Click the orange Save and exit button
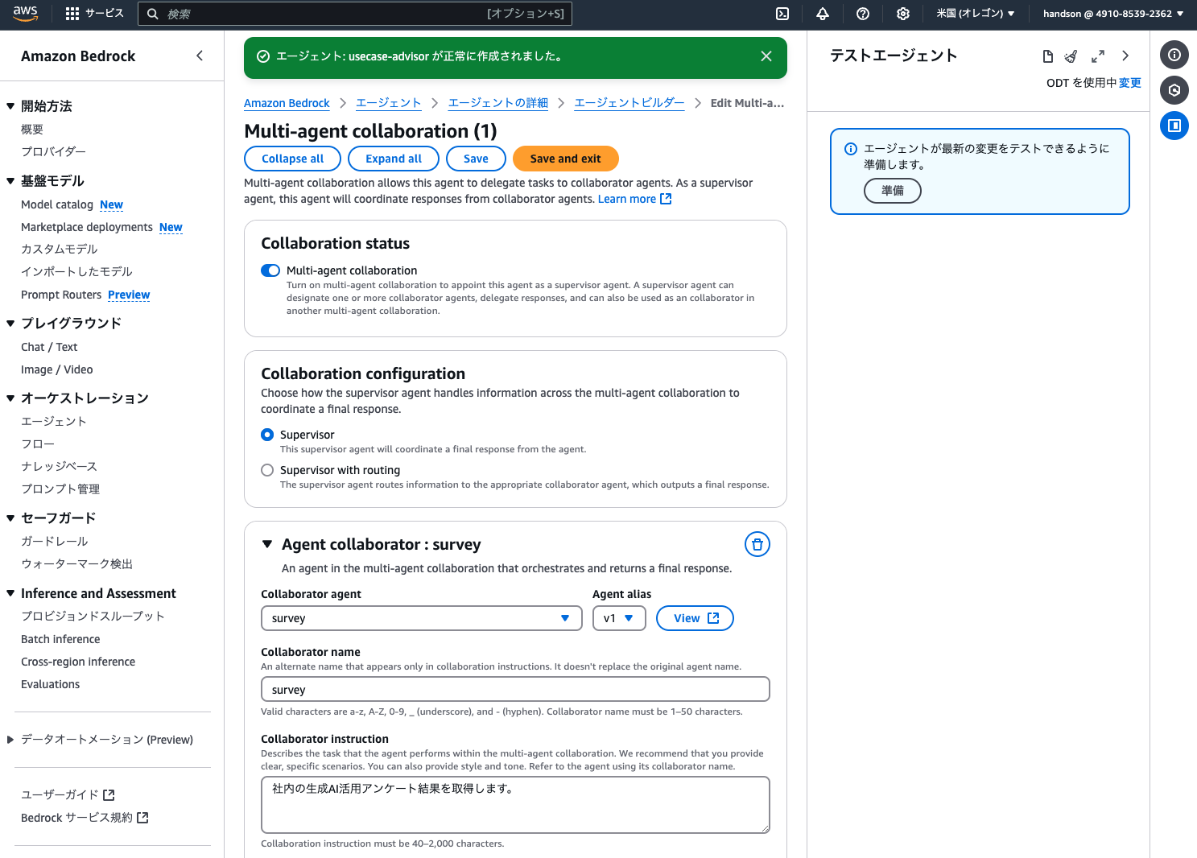 pyautogui.click(x=565, y=159)
